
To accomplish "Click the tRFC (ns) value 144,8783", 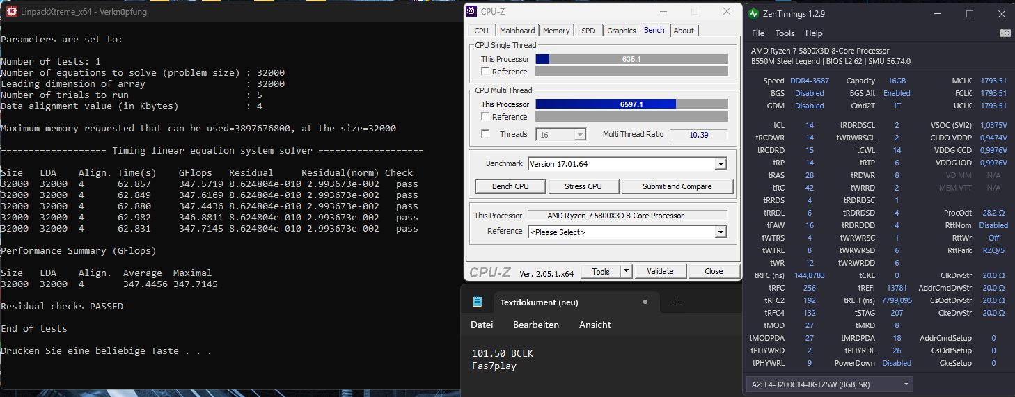I will [x=810, y=275].
